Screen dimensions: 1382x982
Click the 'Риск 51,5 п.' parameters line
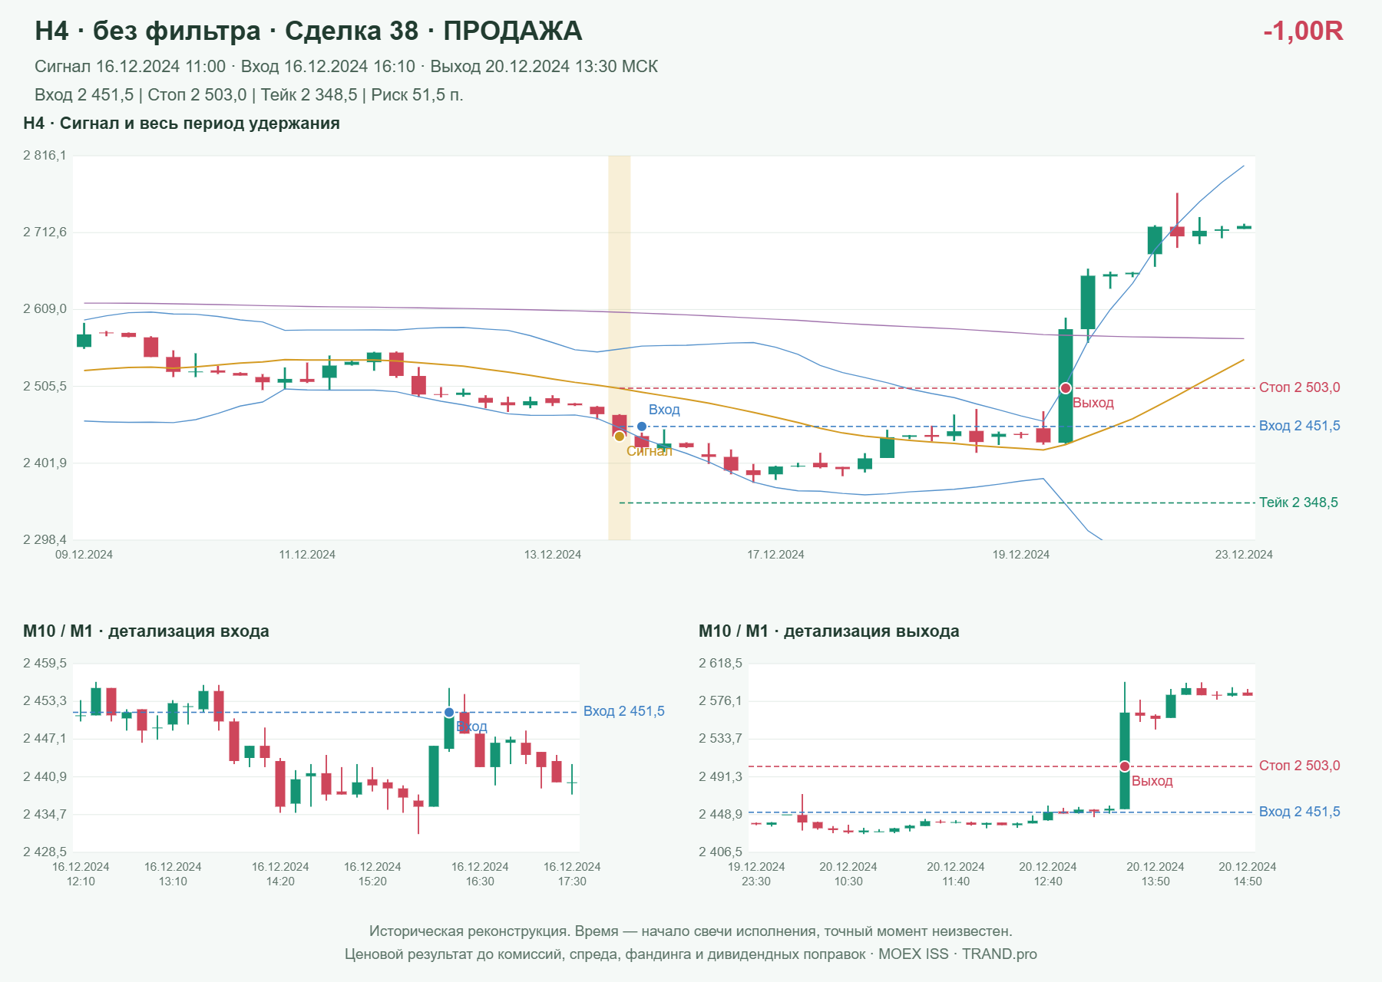tap(249, 95)
